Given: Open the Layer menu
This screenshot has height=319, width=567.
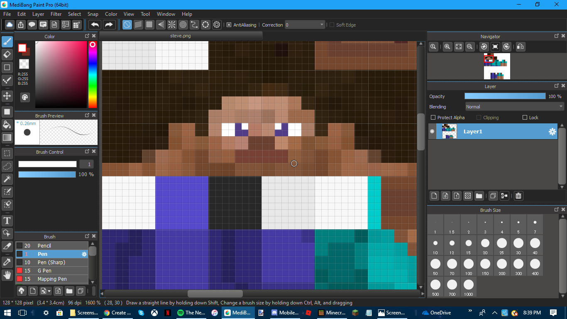Looking at the screenshot, I should [38, 14].
